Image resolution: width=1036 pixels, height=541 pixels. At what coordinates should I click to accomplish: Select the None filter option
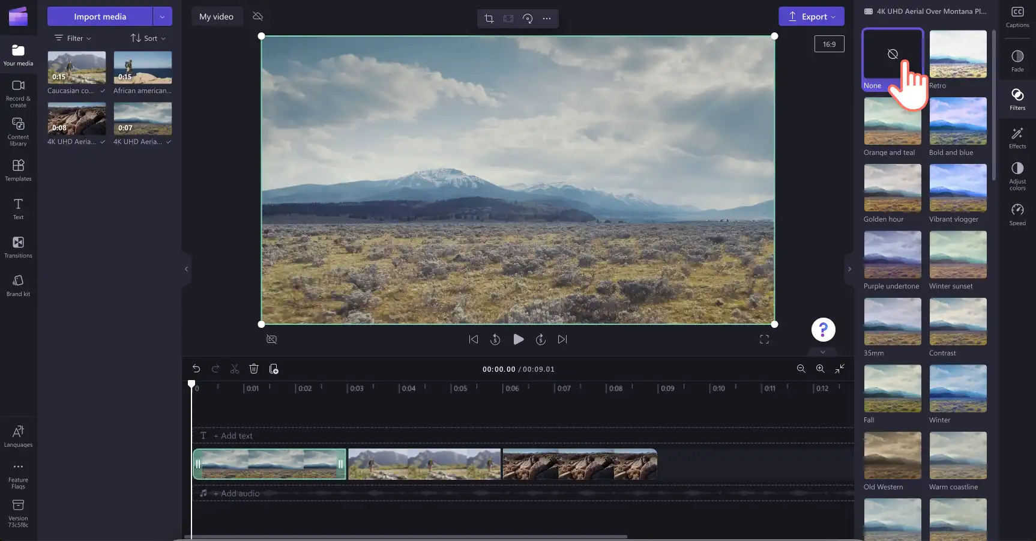[893, 59]
